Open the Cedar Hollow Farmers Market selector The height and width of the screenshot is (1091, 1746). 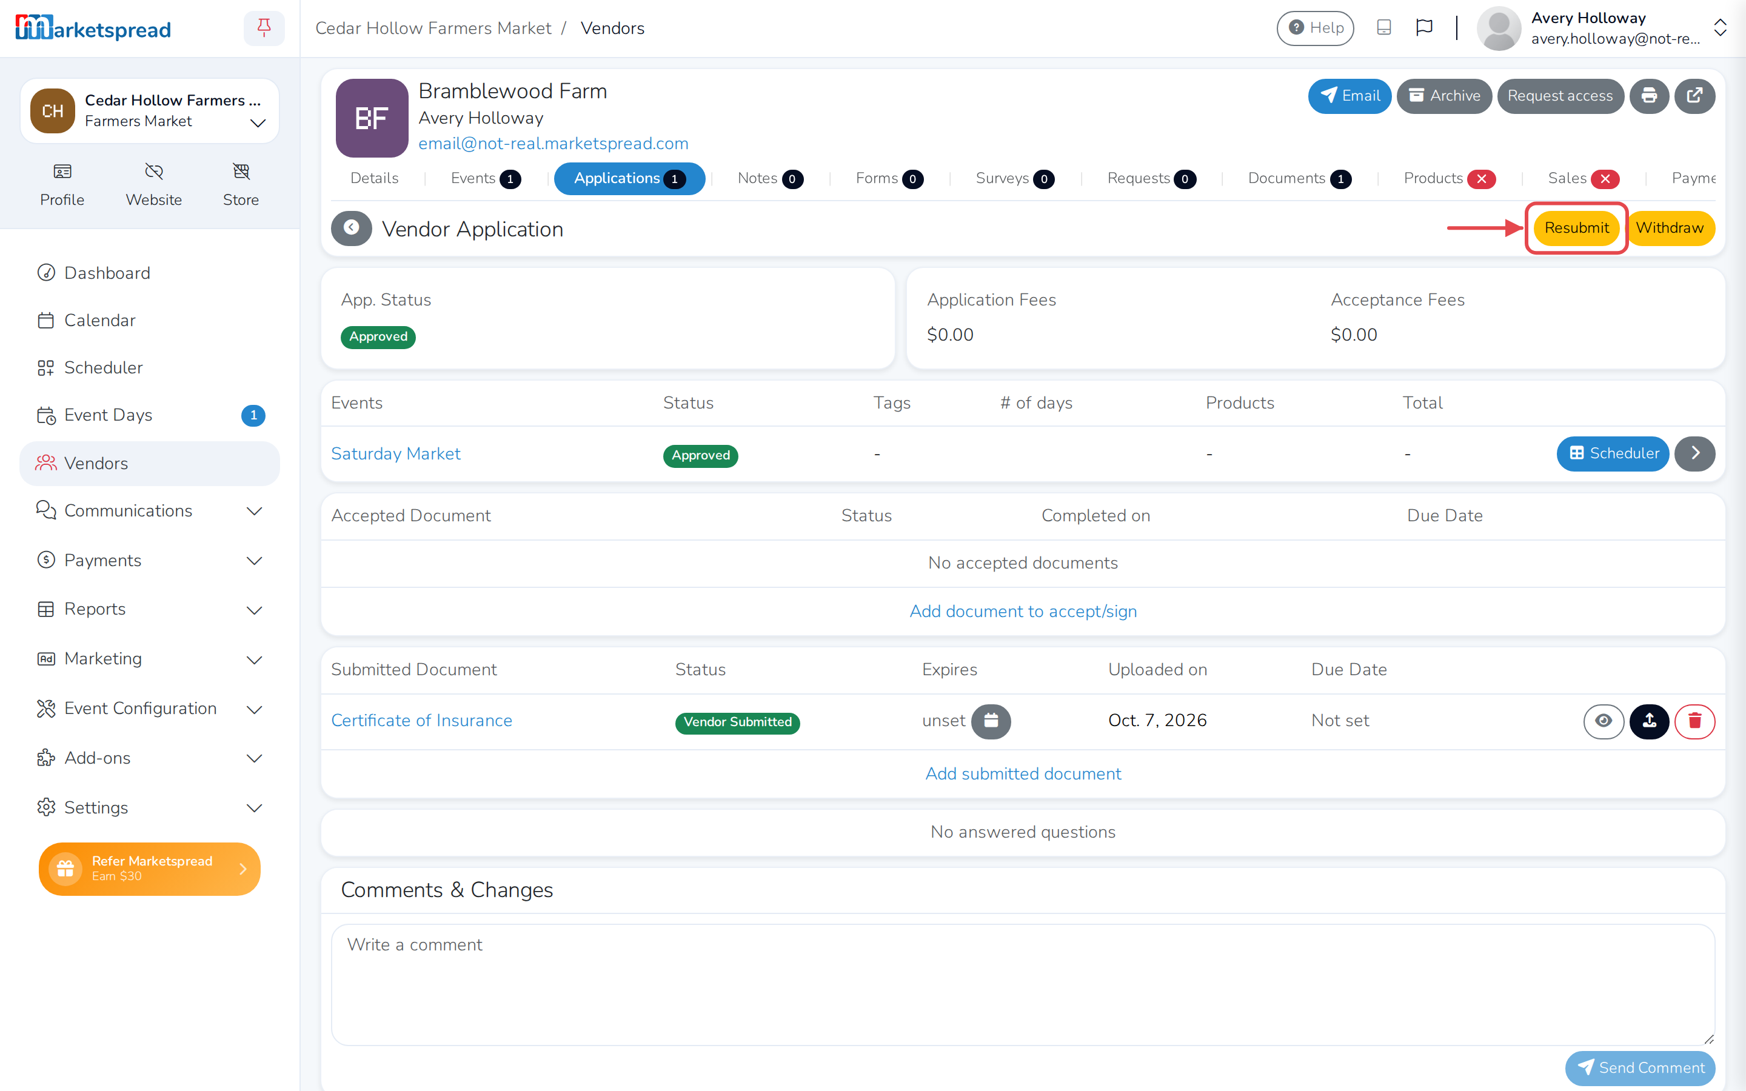pos(149,110)
